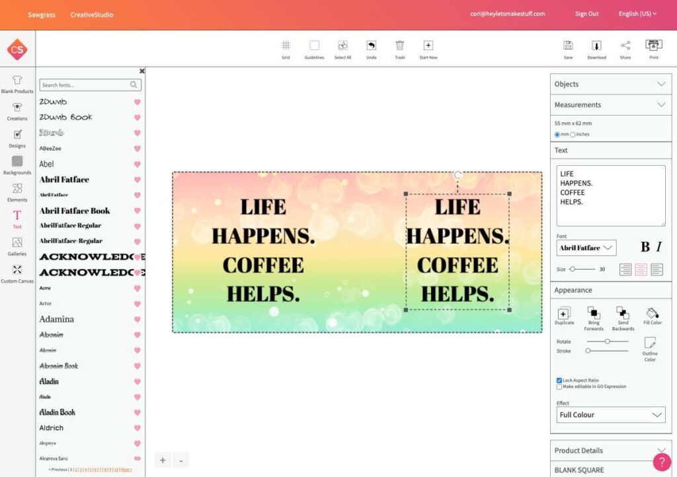Bring the selected object forwards
The image size is (677, 477).
tap(594, 318)
